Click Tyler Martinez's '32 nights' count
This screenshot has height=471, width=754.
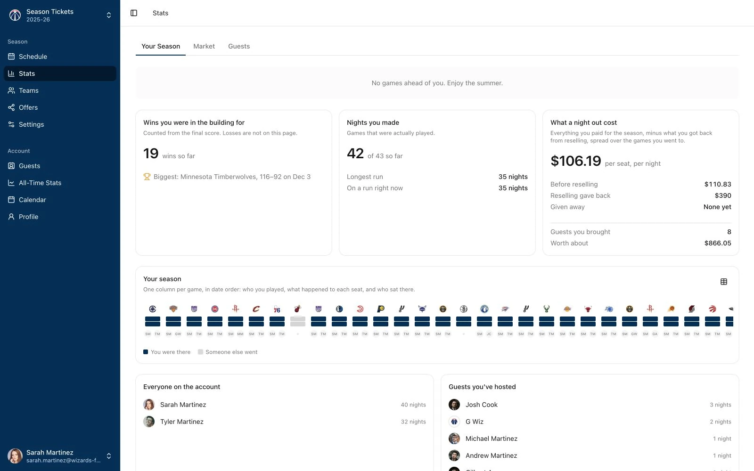tap(413, 422)
